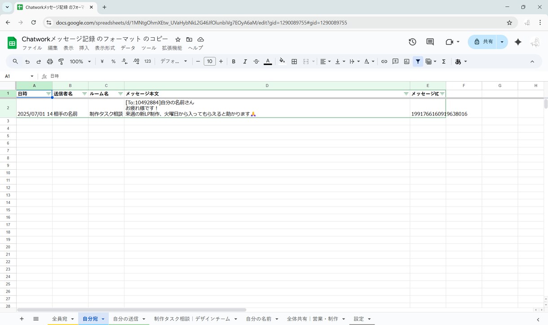Open the データ menu
The image size is (548, 325).
coord(128,48)
